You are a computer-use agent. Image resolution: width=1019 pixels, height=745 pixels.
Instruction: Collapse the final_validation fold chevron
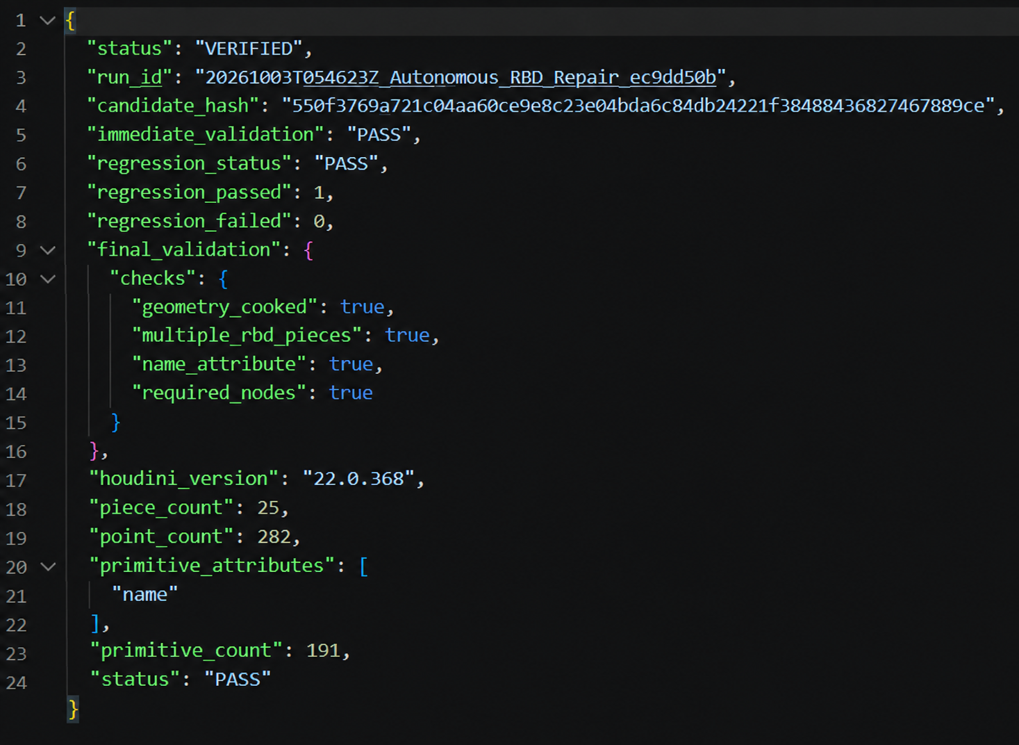(x=47, y=250)
